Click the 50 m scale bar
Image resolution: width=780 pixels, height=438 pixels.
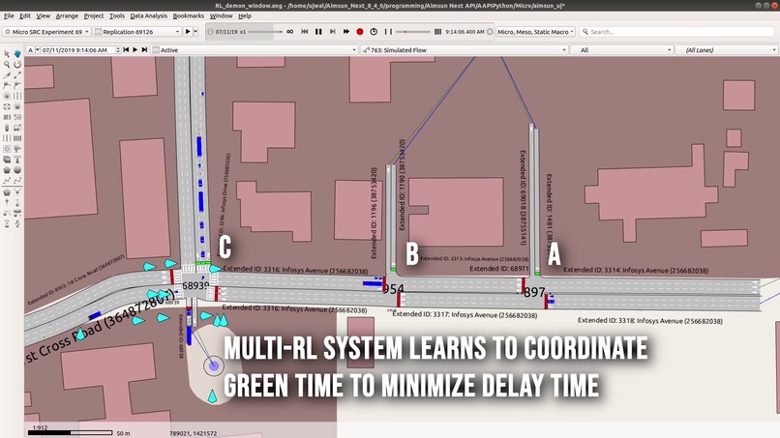(70, 432)
